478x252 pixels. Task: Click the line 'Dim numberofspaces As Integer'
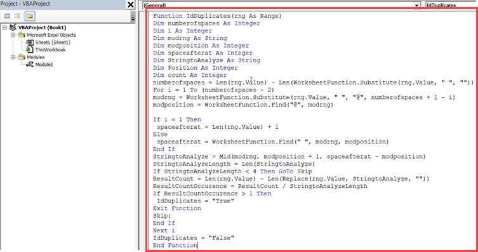point(206,23)
